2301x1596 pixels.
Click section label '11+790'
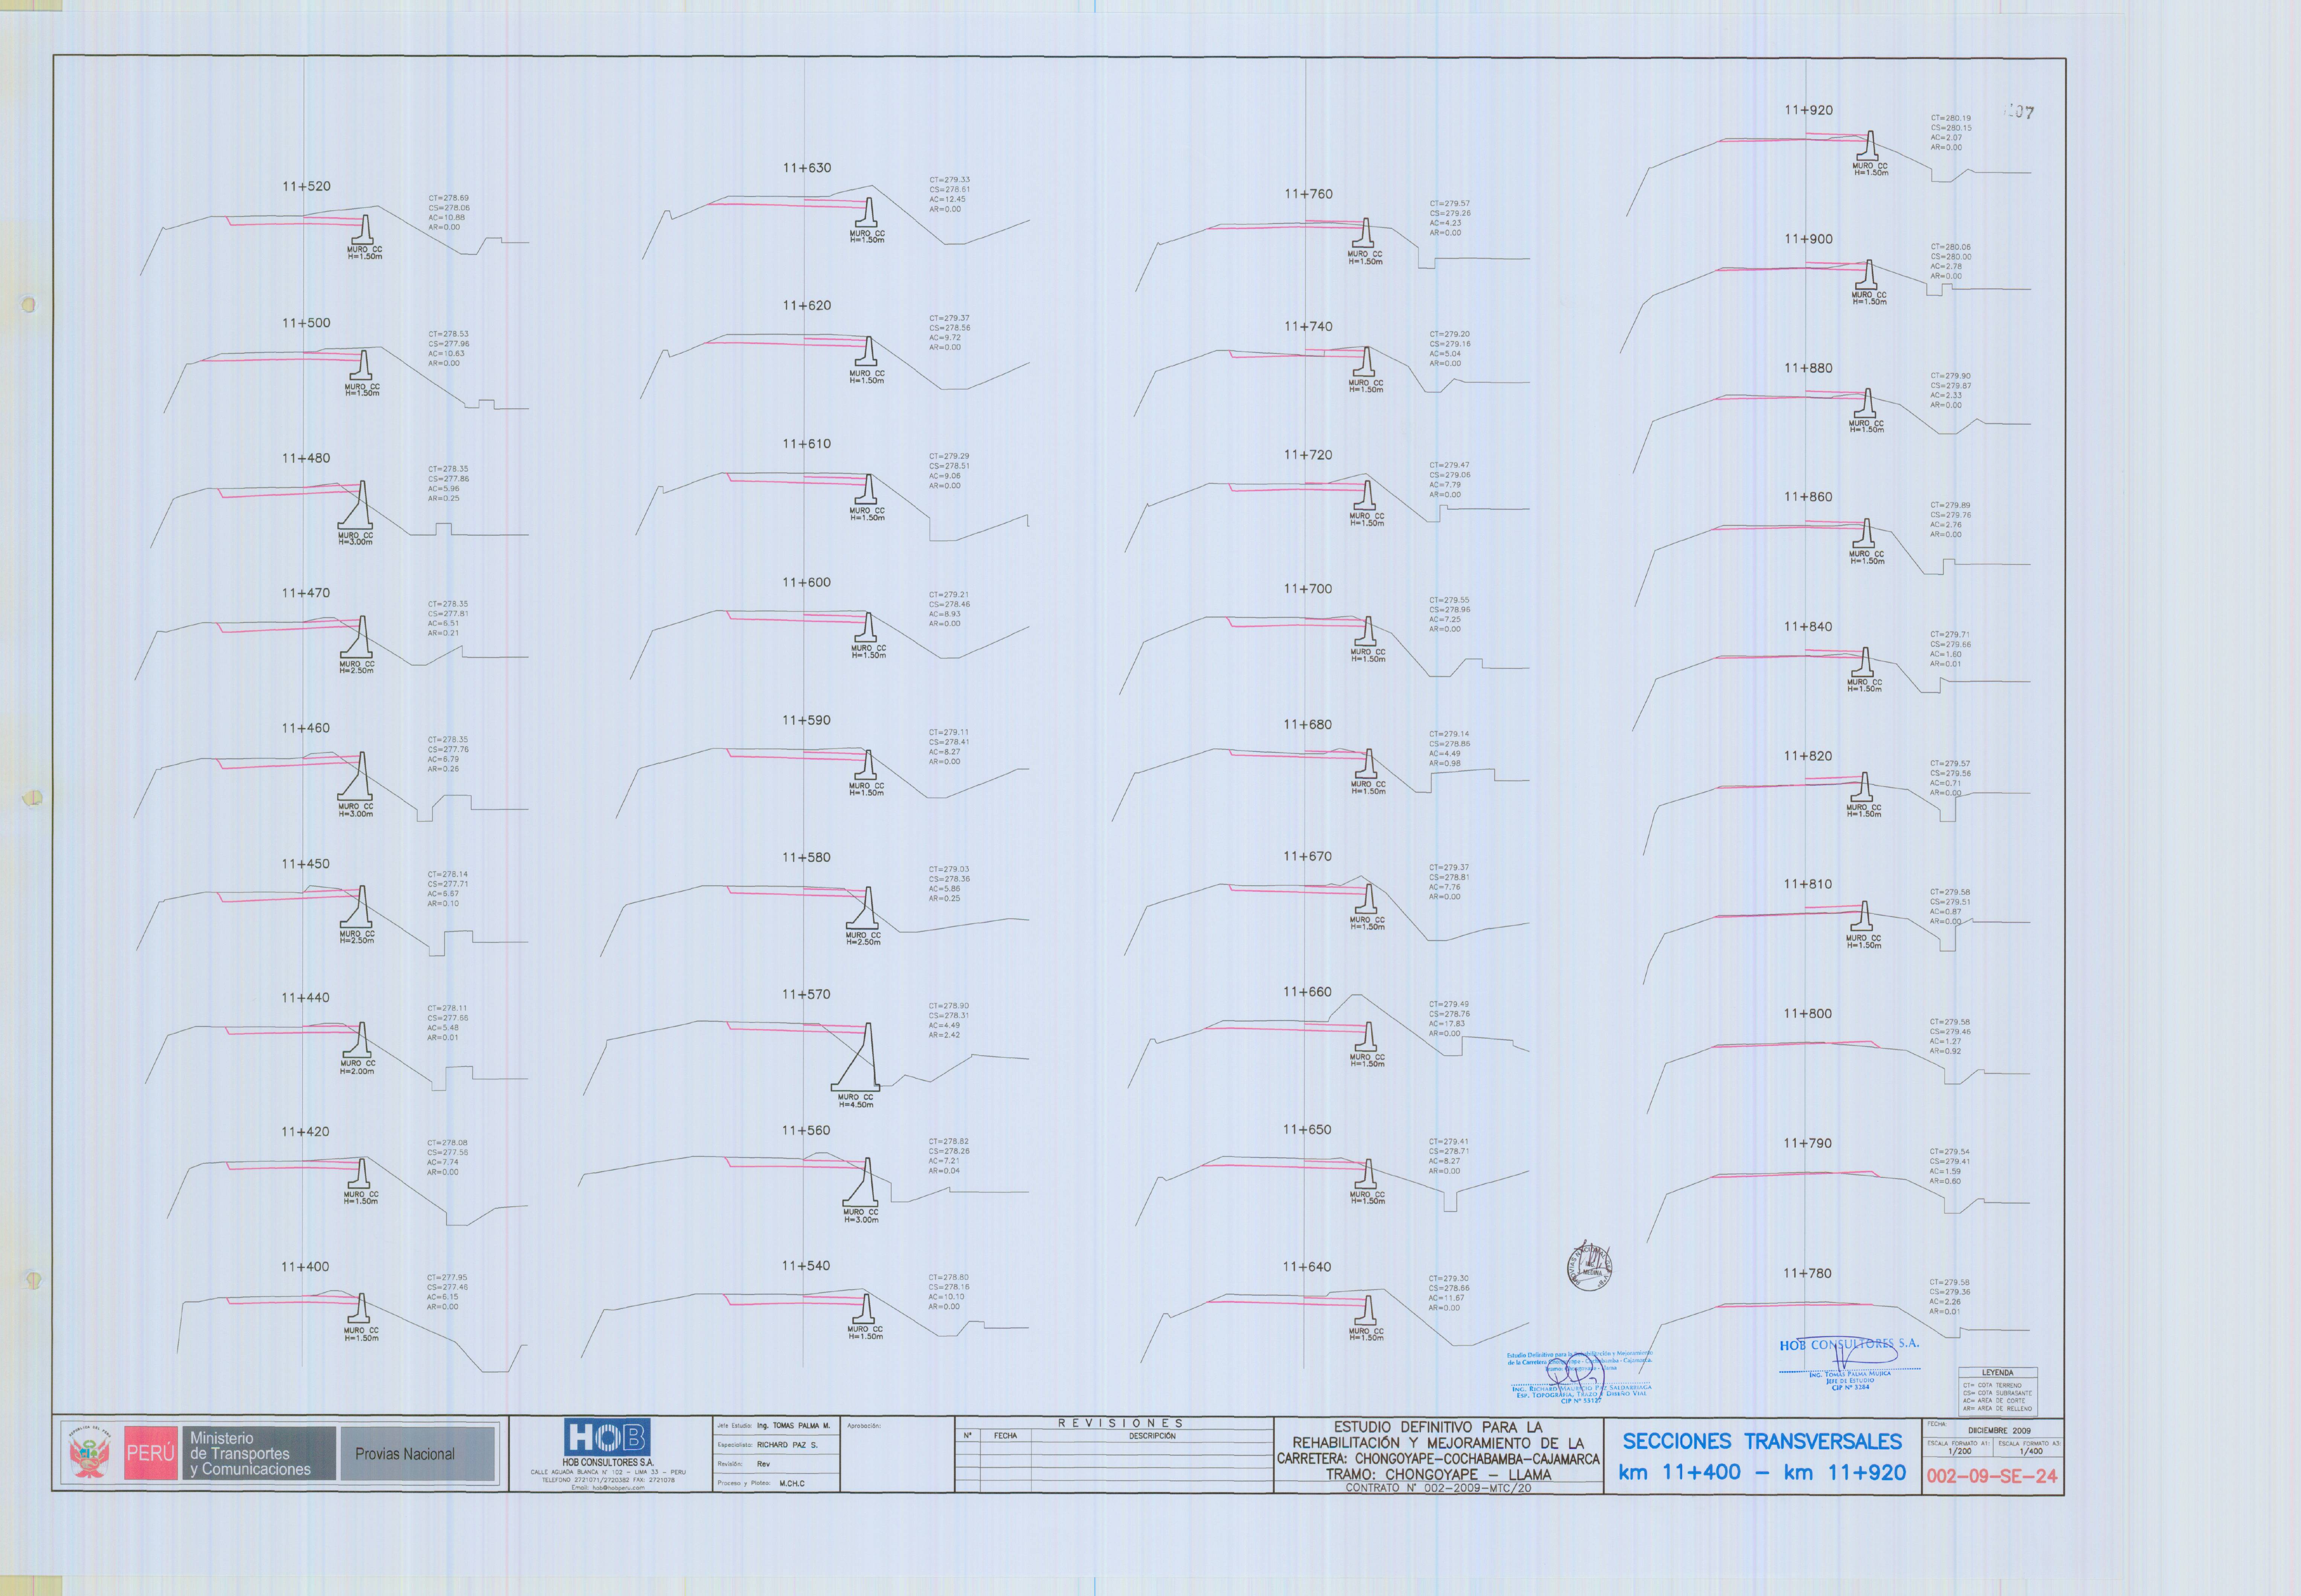tap(1808, 1143)
